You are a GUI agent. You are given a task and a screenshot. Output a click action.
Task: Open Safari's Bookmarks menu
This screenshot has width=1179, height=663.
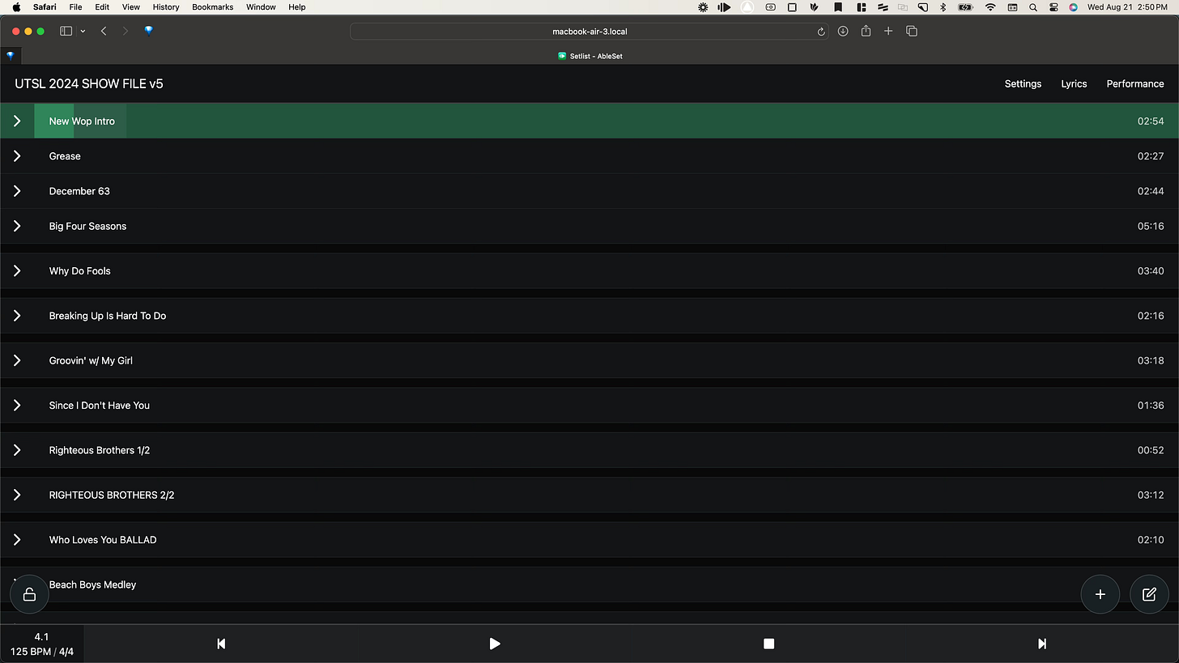(x=213, y=7)
